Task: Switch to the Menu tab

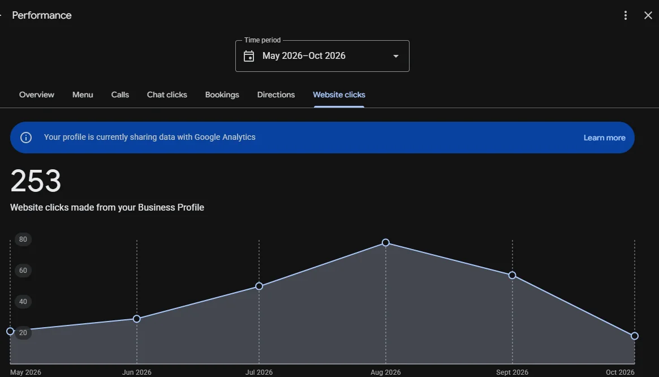Action: 83,95
